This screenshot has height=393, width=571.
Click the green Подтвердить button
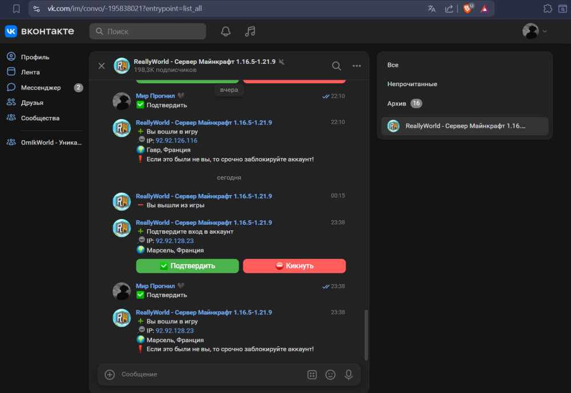tap(187, 266)
